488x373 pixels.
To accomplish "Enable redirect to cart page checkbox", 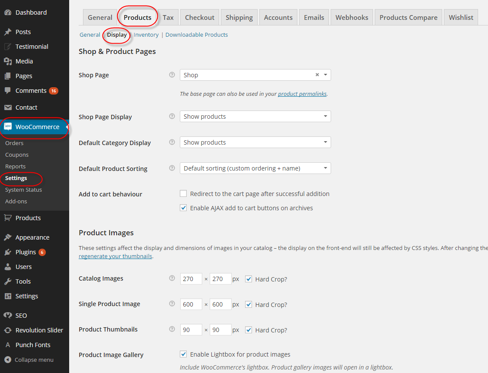I will (183, 194).
